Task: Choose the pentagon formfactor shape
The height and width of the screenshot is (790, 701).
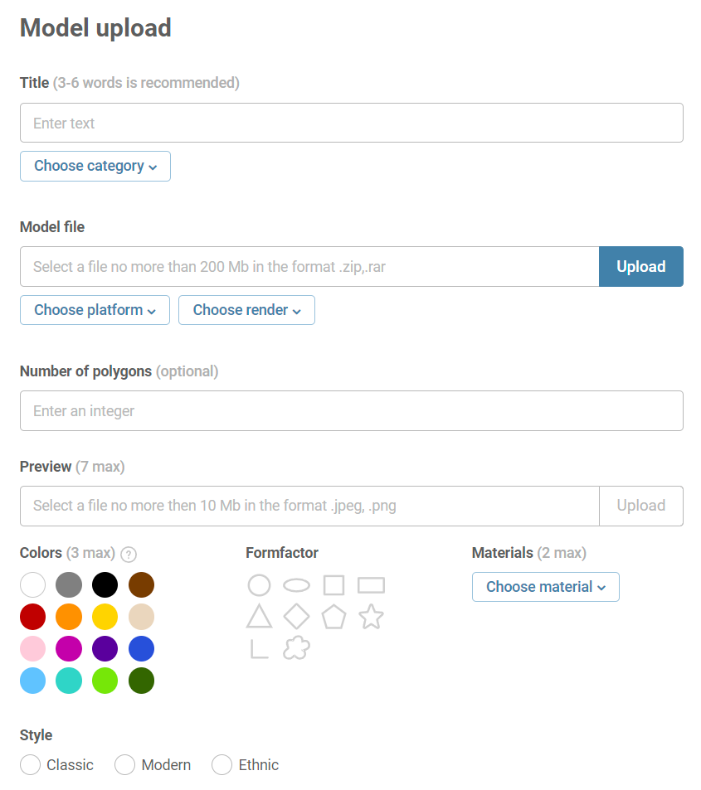Action: (x=333, y=617)
